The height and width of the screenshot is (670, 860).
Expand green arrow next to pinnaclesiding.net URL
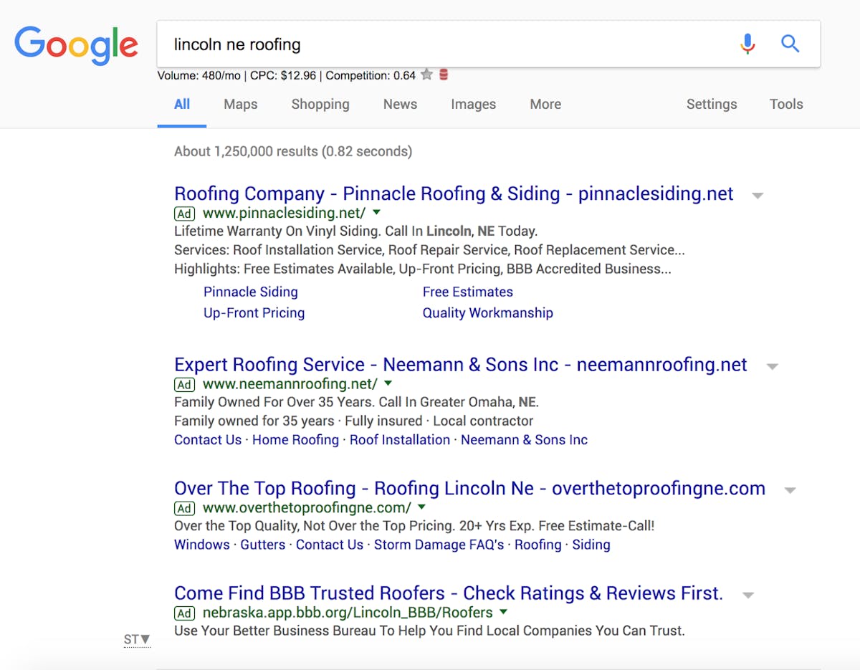[377, 213]
